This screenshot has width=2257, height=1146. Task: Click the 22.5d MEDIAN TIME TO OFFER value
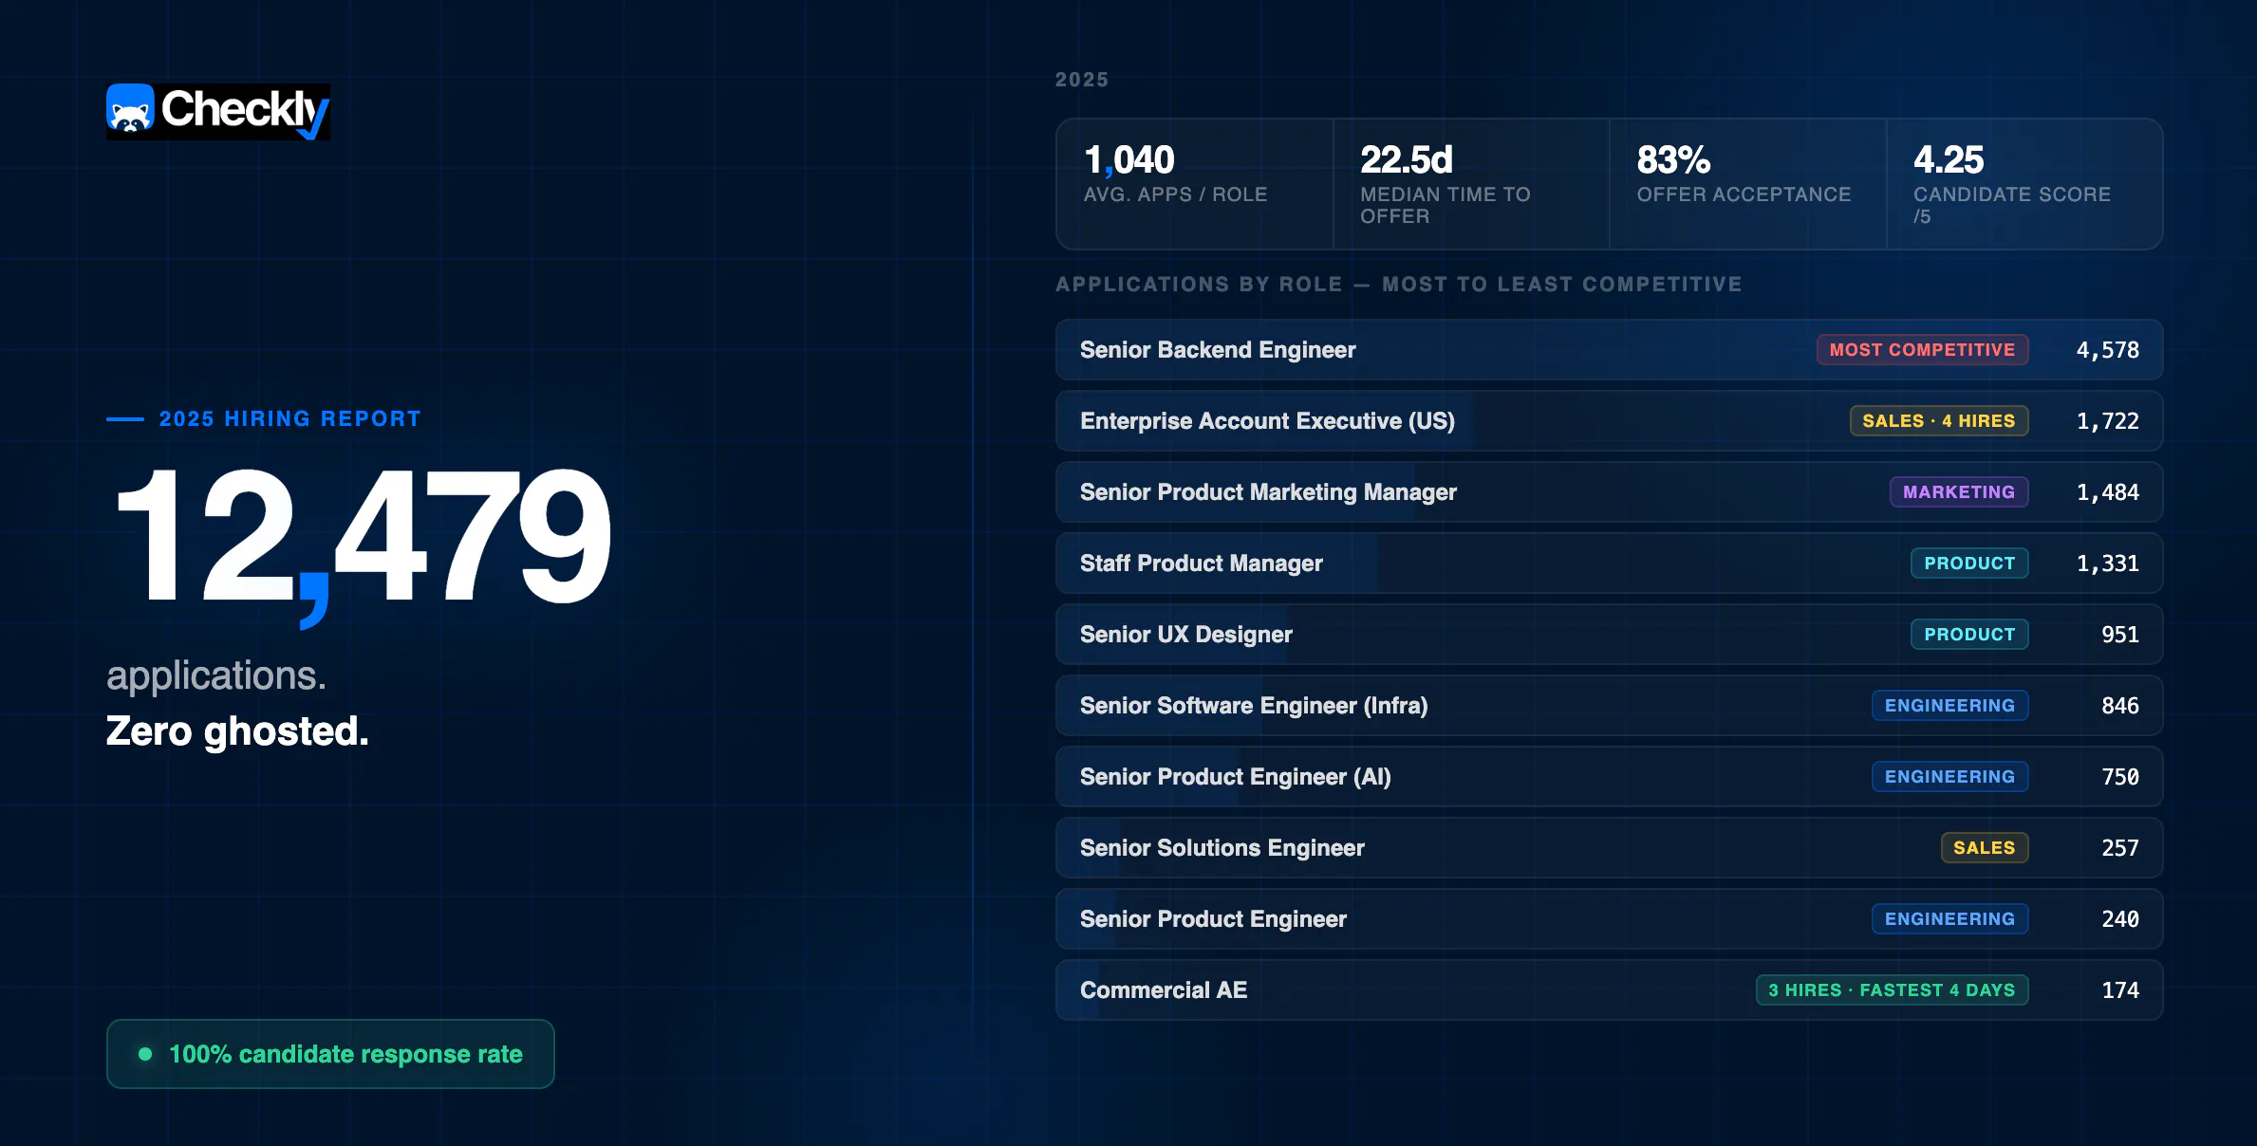pyautogui.click(x=1405, y=159)
